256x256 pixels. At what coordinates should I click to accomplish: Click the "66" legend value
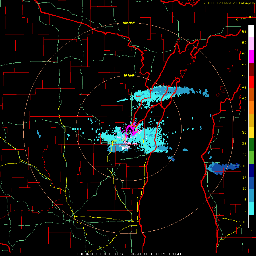[x=244, y=32]
